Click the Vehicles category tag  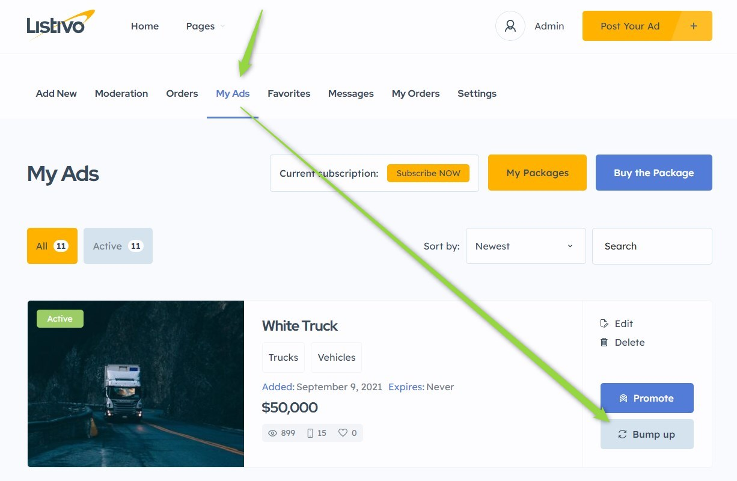pos(337,357)
